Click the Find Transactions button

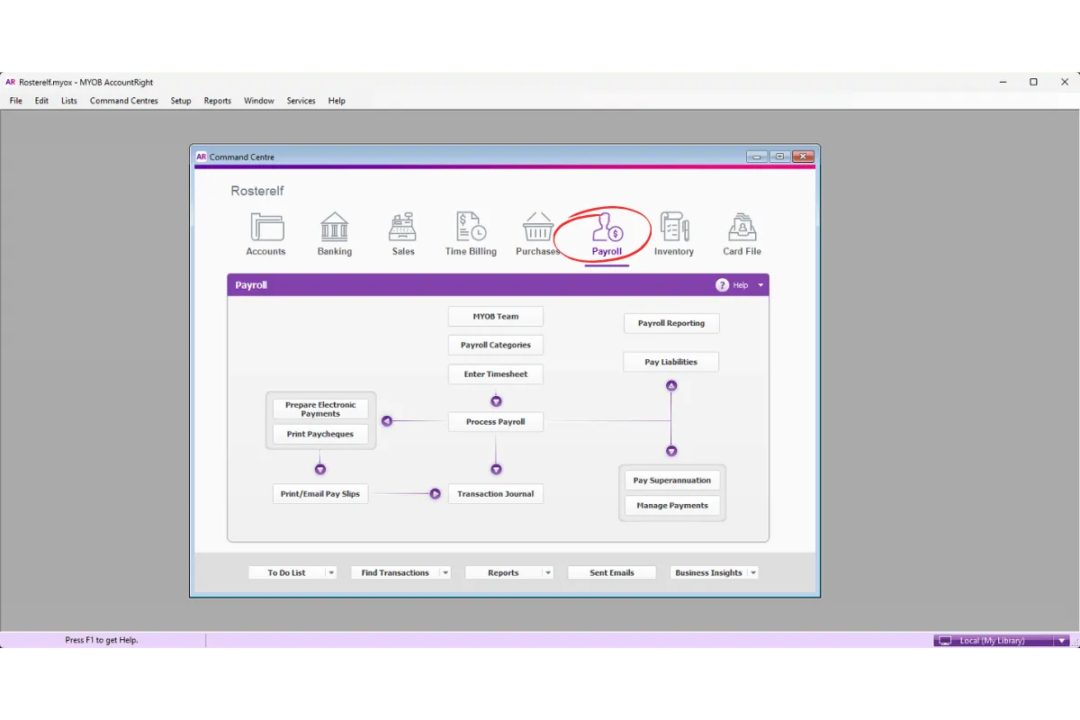[395, 572]
